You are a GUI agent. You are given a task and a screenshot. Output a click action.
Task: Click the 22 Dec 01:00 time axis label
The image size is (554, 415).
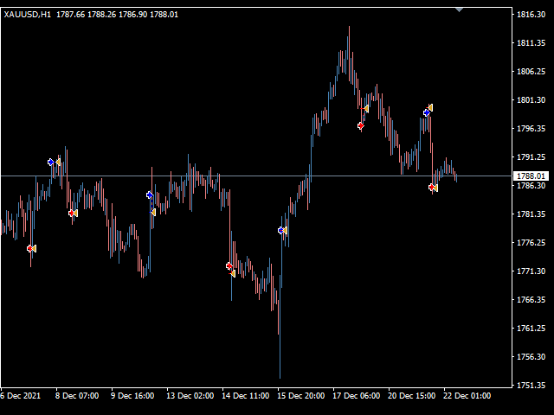point(468,396)
